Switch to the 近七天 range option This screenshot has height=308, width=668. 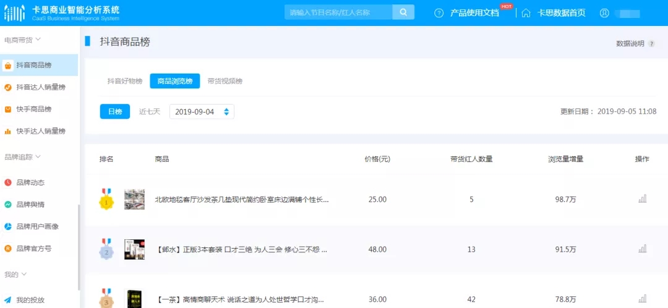click(x=150, y=111)
